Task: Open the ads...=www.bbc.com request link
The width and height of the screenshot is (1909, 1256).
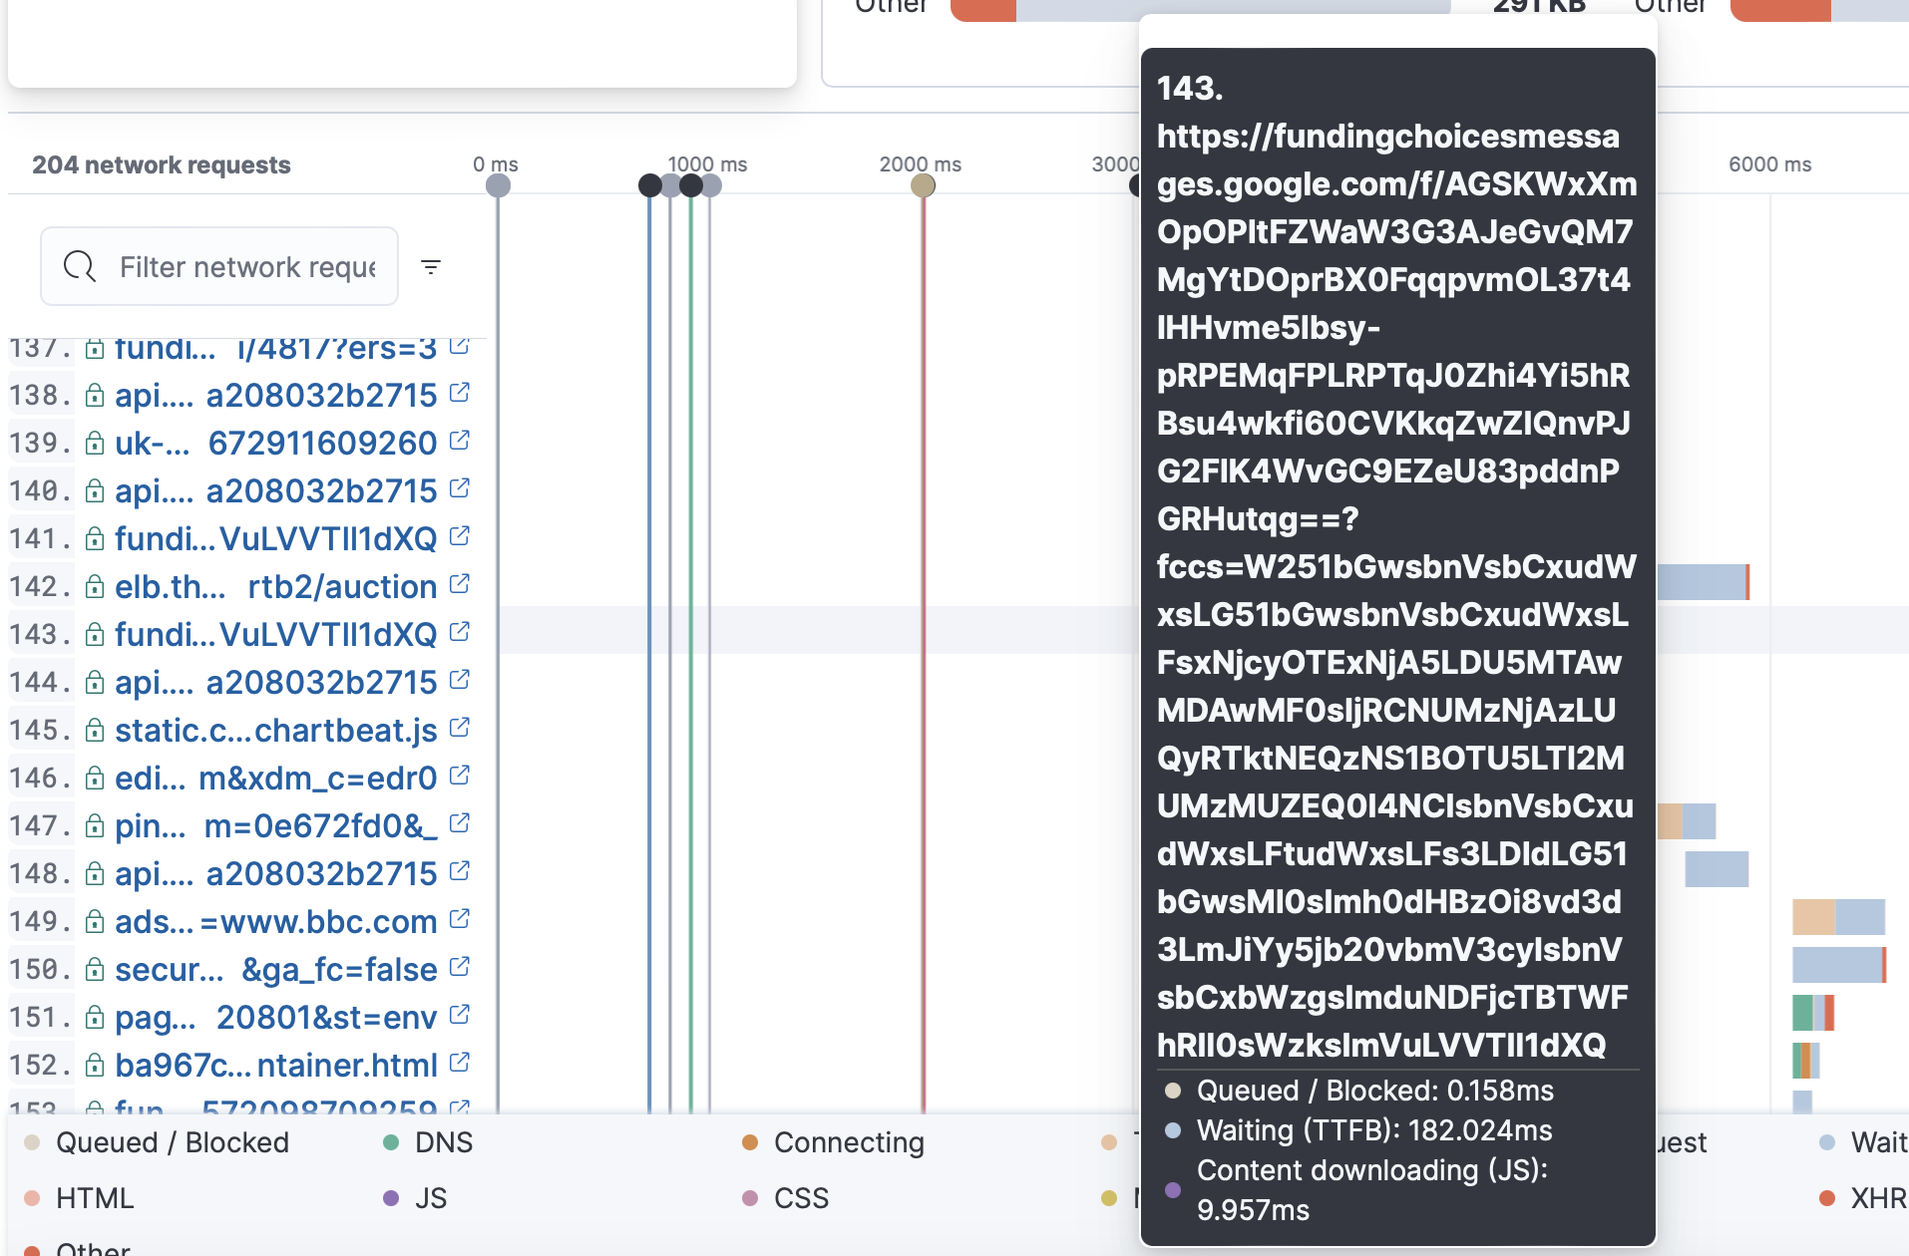Action: tap(269, 920)
